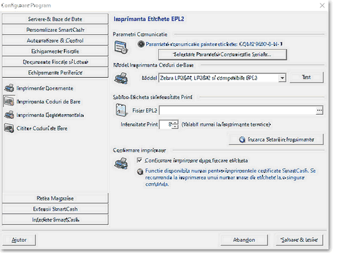Select the Parametri comunicatie radio indicator
The image size is (344, 261).
coord(141,44)
